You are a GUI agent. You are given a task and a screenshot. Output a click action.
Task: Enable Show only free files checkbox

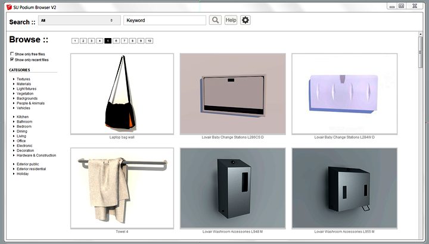click(x=12, y=54)
